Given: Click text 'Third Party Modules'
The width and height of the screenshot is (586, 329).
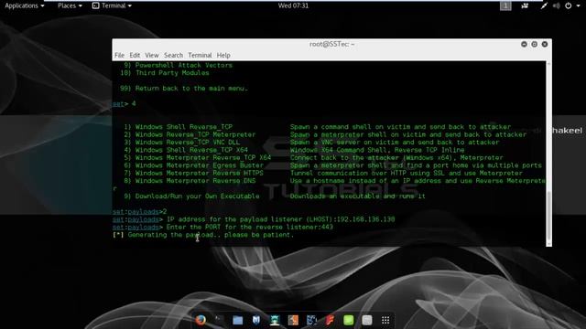Looking at the screenshot, I should [172, 73].
